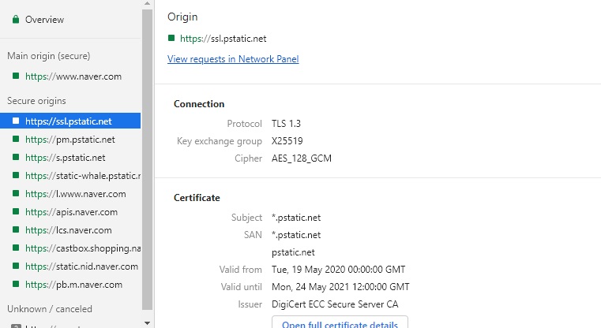
Task: Click green square icon beside pb.m.naver.com
Action: click(16, 284)
